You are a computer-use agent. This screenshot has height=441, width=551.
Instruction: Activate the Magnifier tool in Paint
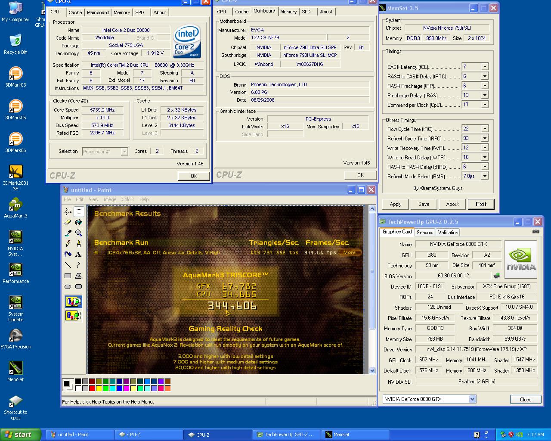pyautogui.click(x=79, y=233)
